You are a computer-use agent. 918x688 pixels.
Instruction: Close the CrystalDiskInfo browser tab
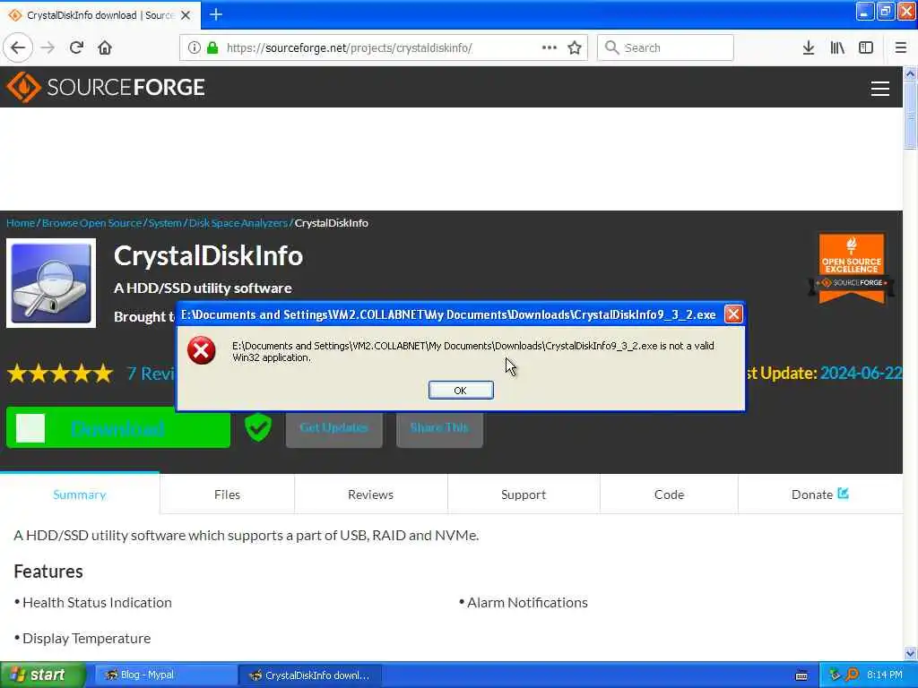coord(186,15)
